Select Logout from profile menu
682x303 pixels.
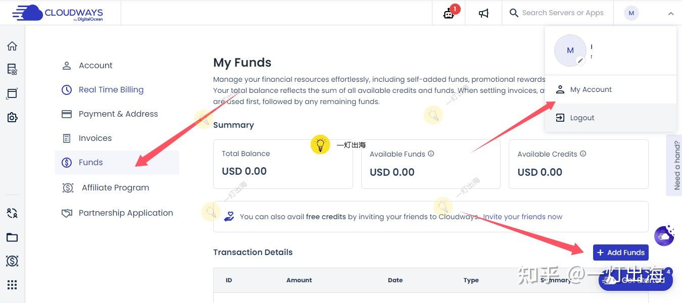(582, 118)
